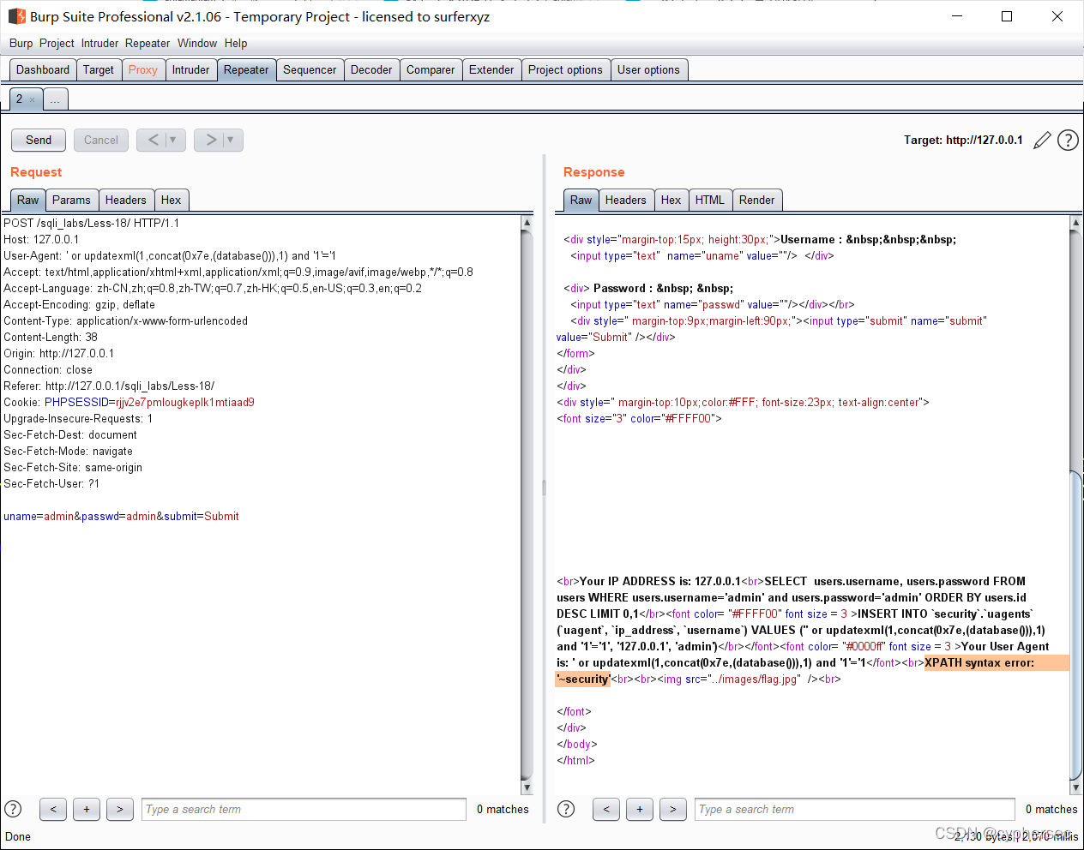Click request search previous match button
Viewport: 1084px width, 850px height.
click(x=53, y=809)
